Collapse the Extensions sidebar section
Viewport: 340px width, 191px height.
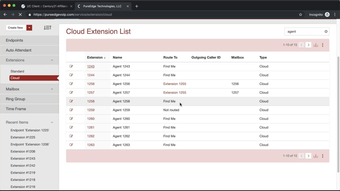pos(52,60)
